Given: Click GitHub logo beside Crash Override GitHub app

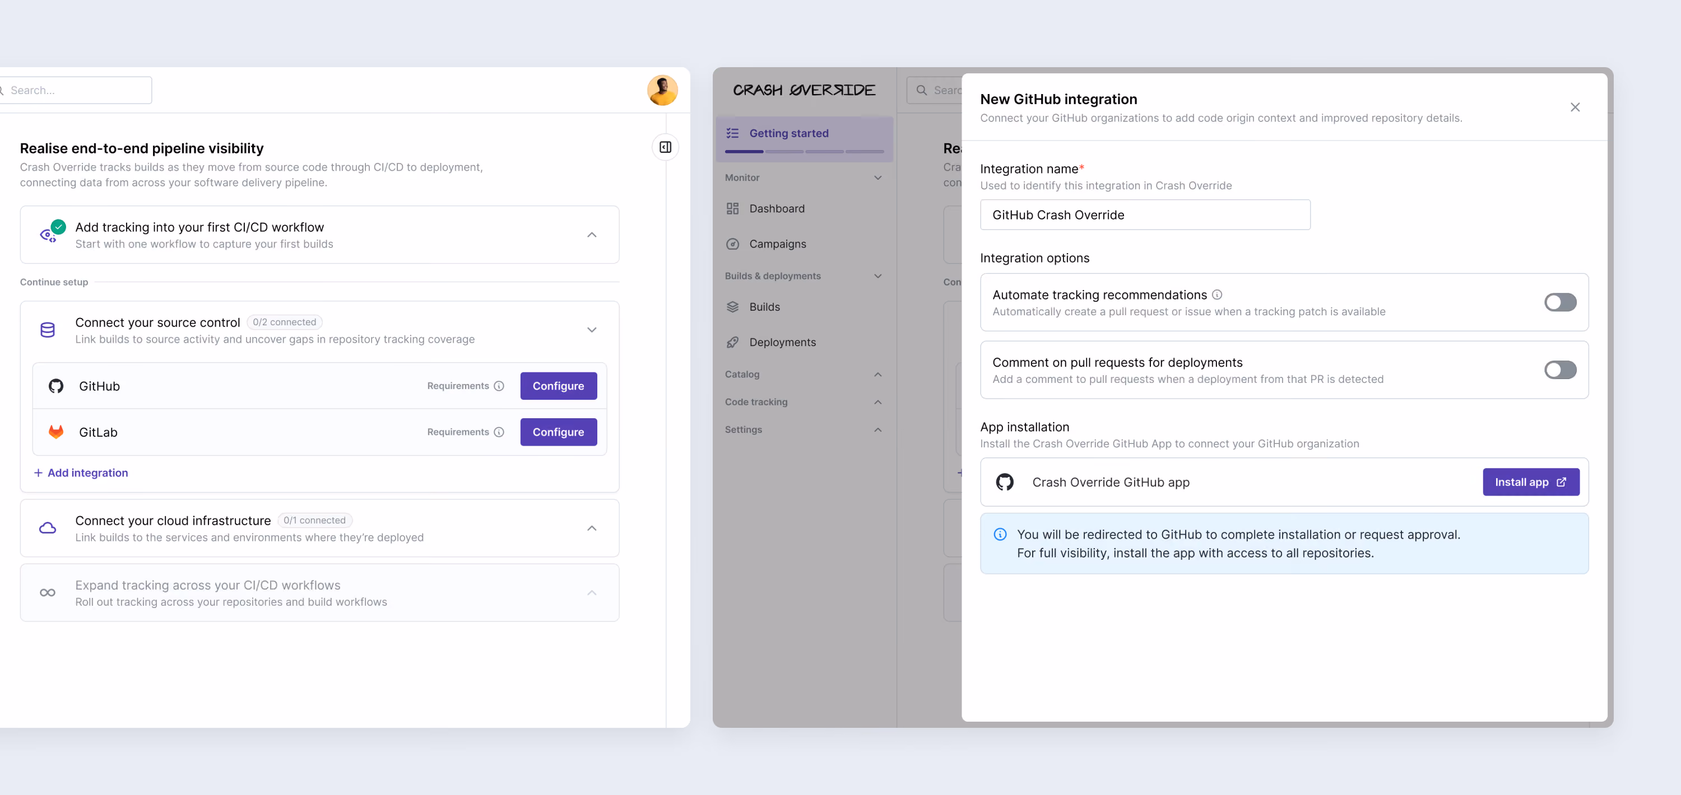Looking at the screenshot, I should [1004, 482].
